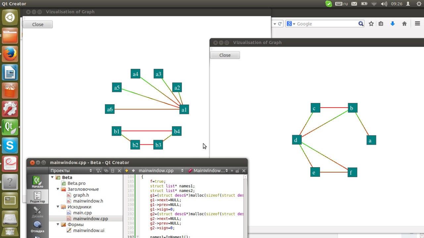Image resolution: width=424 pixels, height=238 pixels.
Task: Open mainwindow.ui from the Формы folder
Action: coord(88,230)
